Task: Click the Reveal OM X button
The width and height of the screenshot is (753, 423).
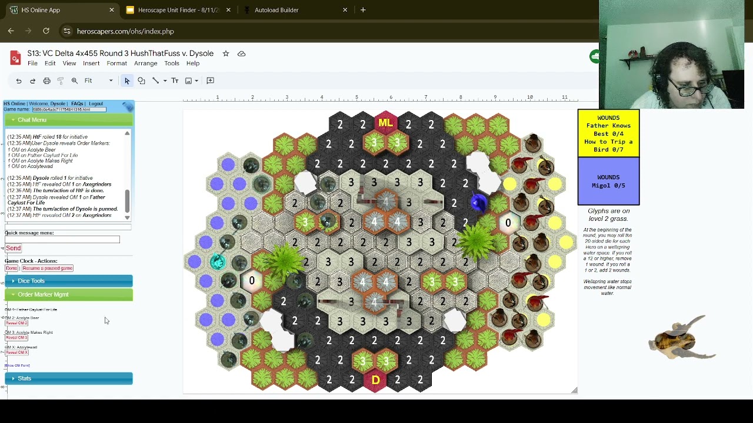Action: click(x=16, y=352)
